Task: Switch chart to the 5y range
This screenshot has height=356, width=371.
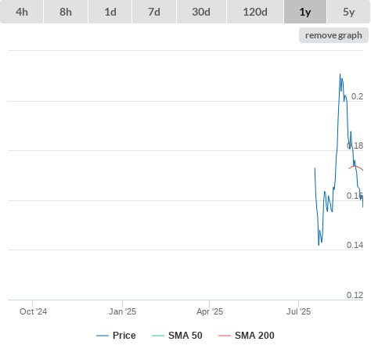Action: point(348,12)
